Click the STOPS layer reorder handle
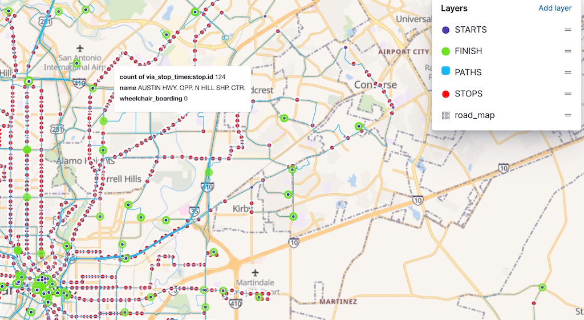 pos(567,94)
